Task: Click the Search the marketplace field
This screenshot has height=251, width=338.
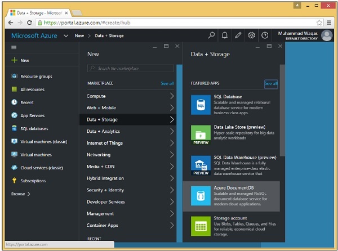Action: coord(131,68)
